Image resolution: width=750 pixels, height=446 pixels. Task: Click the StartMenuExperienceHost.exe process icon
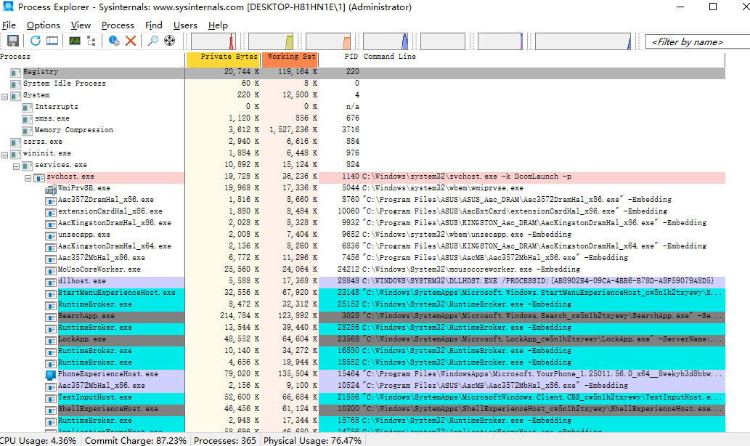click(50, 294)
